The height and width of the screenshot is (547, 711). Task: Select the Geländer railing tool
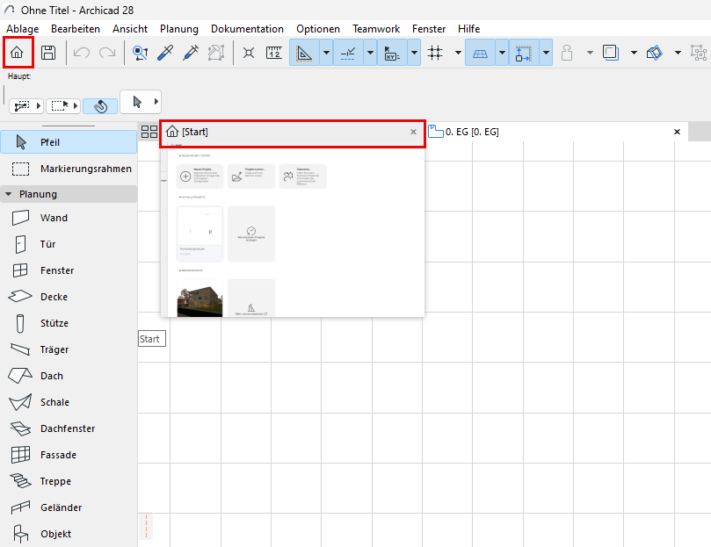[69, 507]
